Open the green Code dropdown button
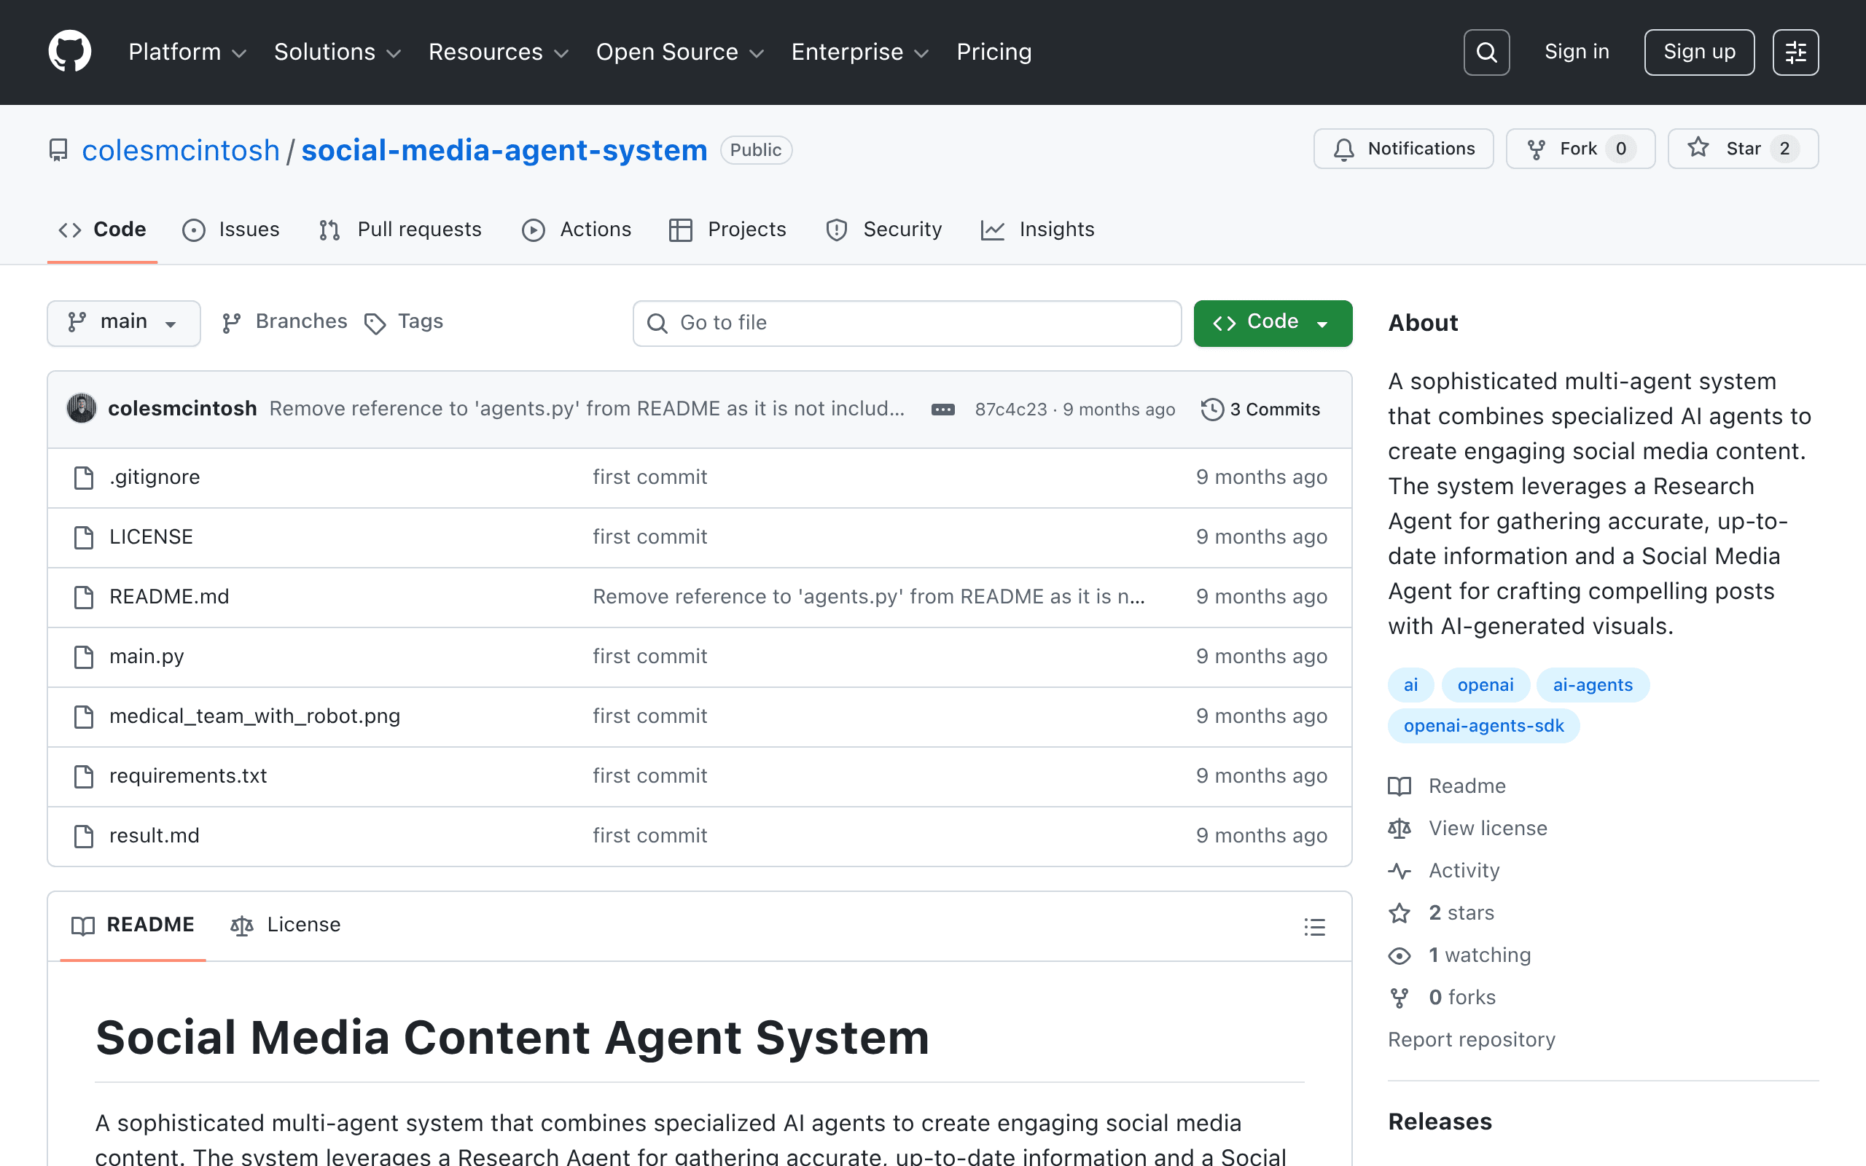The width and height of the screenshot is (1866, 1166). (1272, 322)
